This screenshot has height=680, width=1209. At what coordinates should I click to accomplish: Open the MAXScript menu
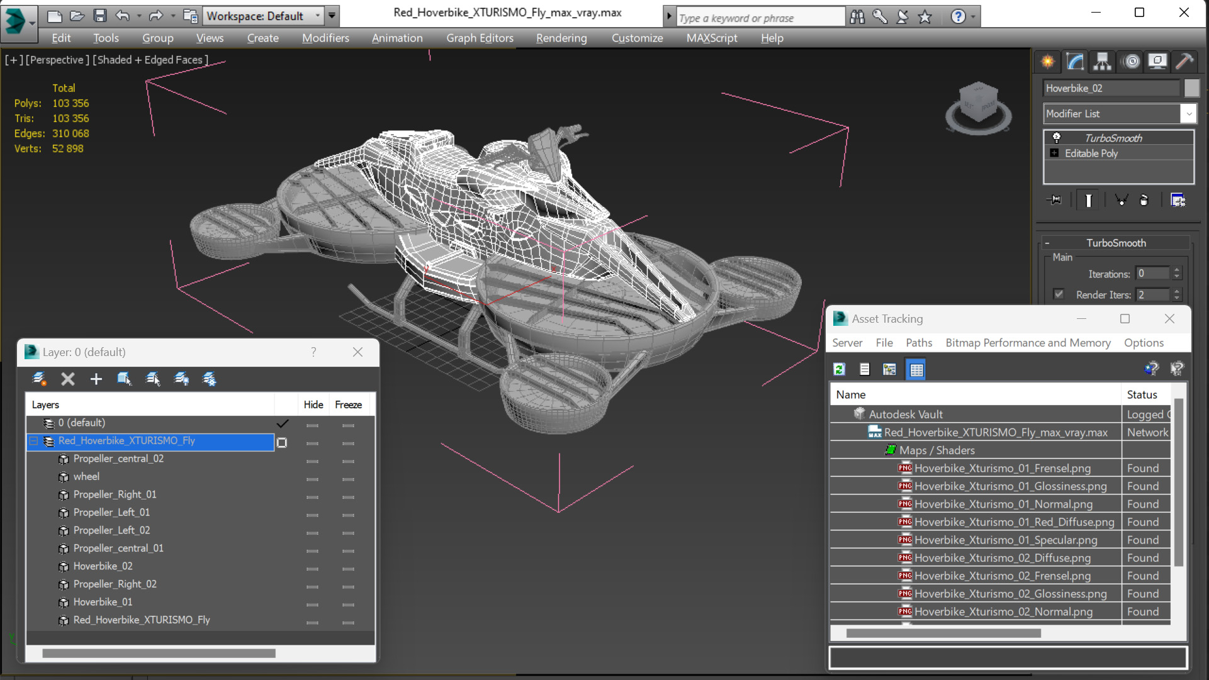pyautogui.click(x=712, y=38)
